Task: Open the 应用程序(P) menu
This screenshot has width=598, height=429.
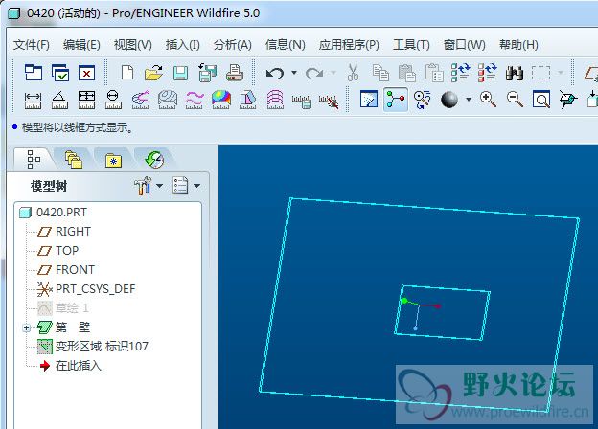Action: 349,45
